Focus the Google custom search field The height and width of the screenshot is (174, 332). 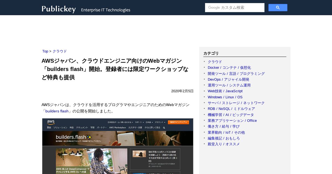pos(235,7)
